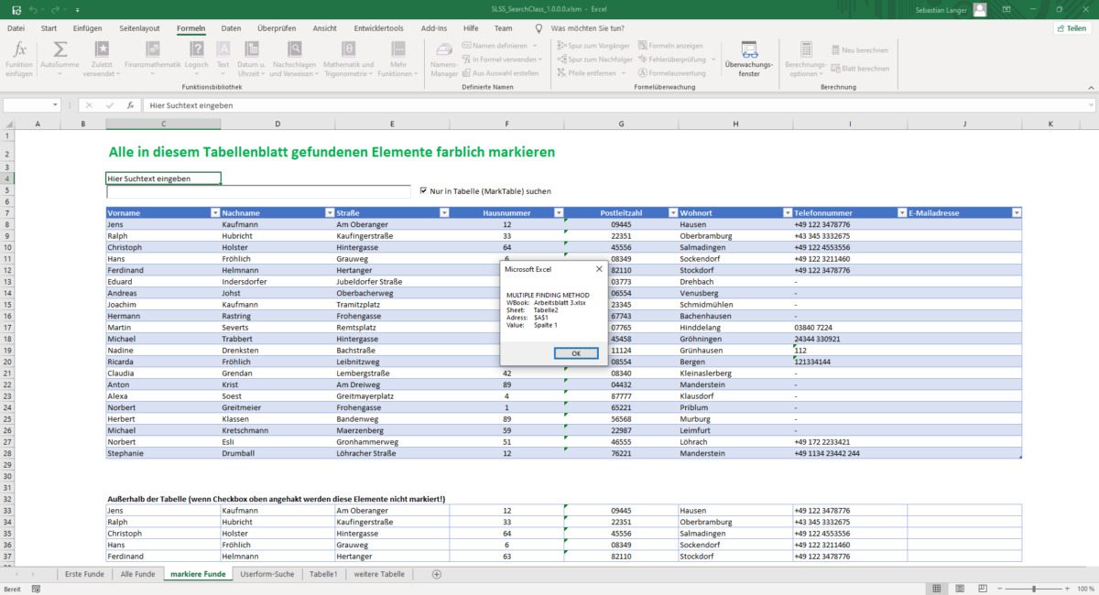Viewport: 1099px width, 595px height.
Task: Open the Vorname column filter dropdown
Action: tap(215, 212)
